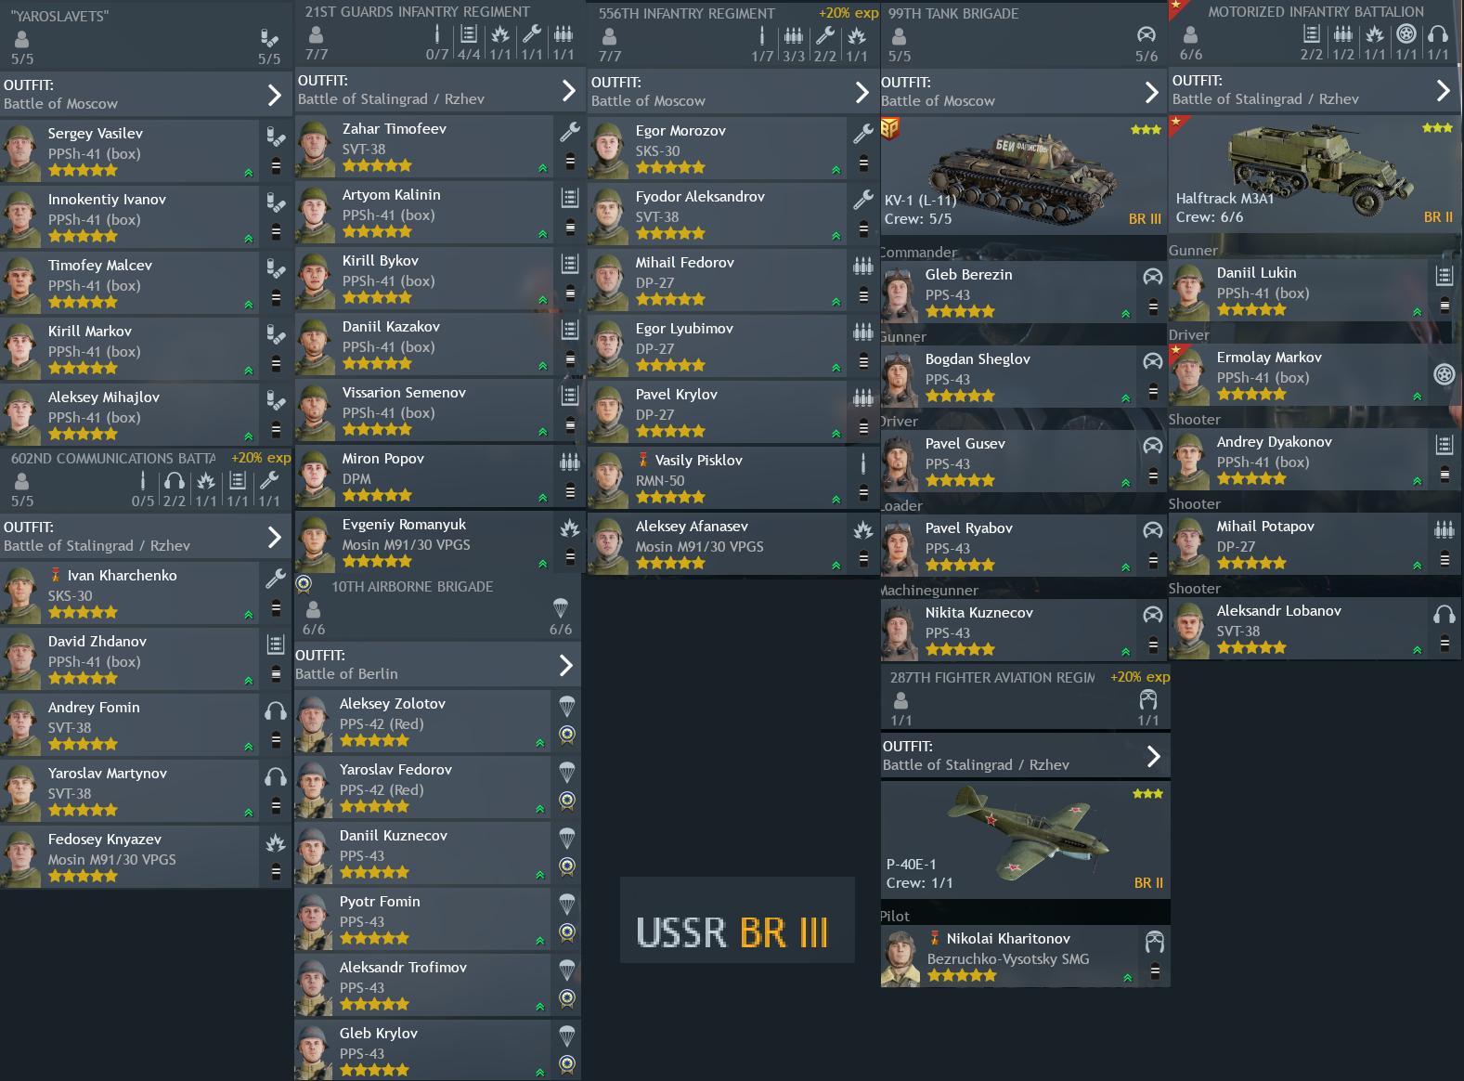The height and width of the screenshot is (1081, 1464).
Task: Expand 99th Tank Brigade outfit chevron
Action: (x=1151, y=92)
